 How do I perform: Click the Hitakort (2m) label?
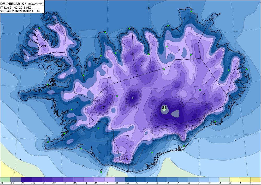tap(35, 4)
